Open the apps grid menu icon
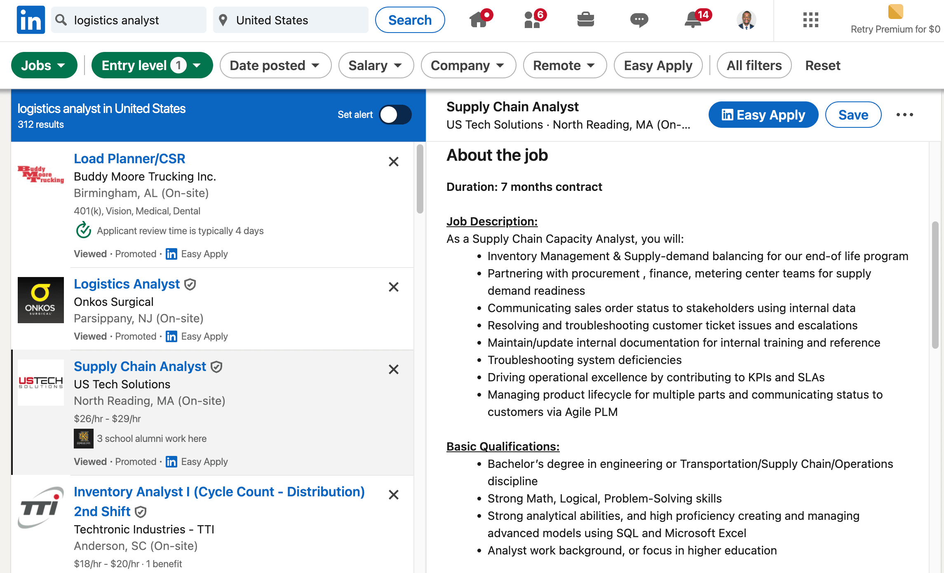The height and width of the screenshot is (573, 944). coord(810,19)
